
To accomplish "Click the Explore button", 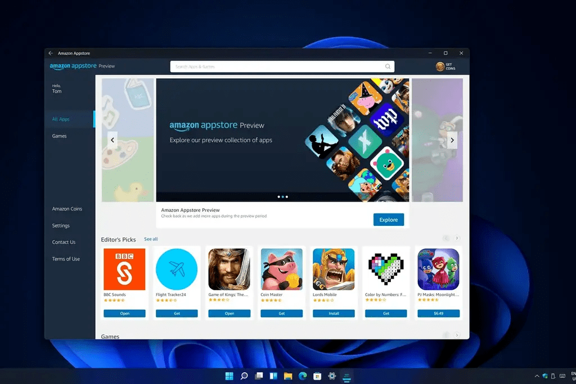I will [x=388, y=220].
